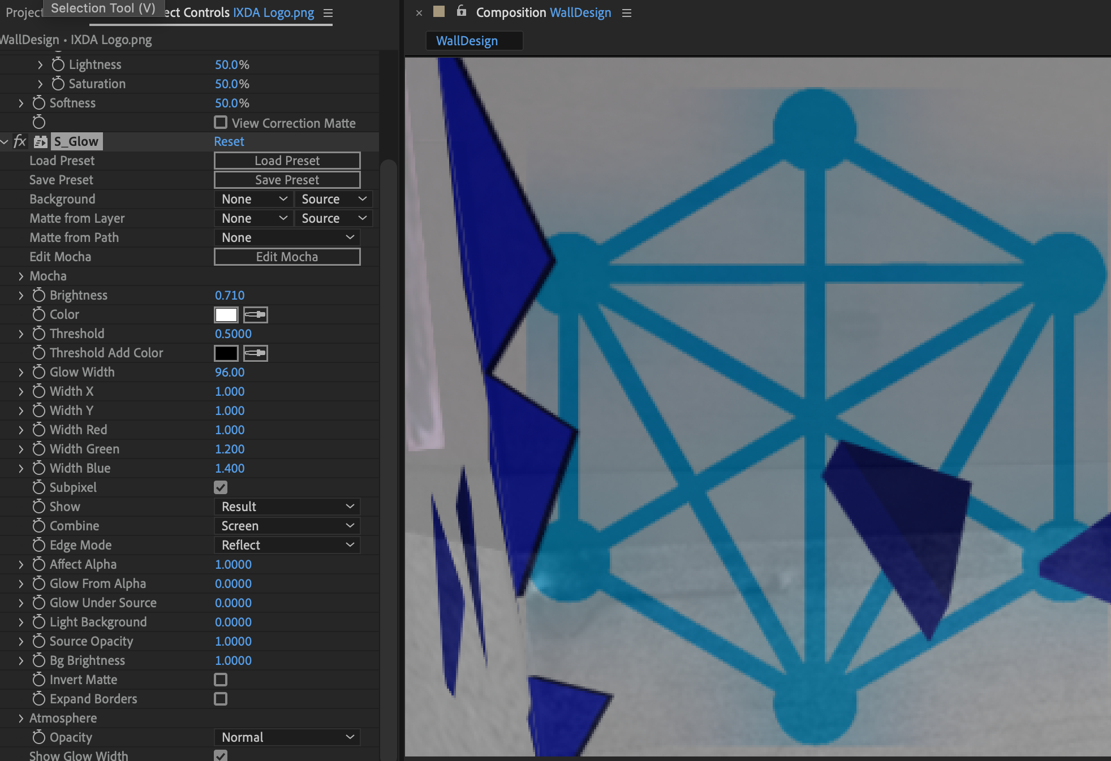Open the Combine dropdown set to Screen
This screenshot has height=761, width=1111.
[287, 525]
